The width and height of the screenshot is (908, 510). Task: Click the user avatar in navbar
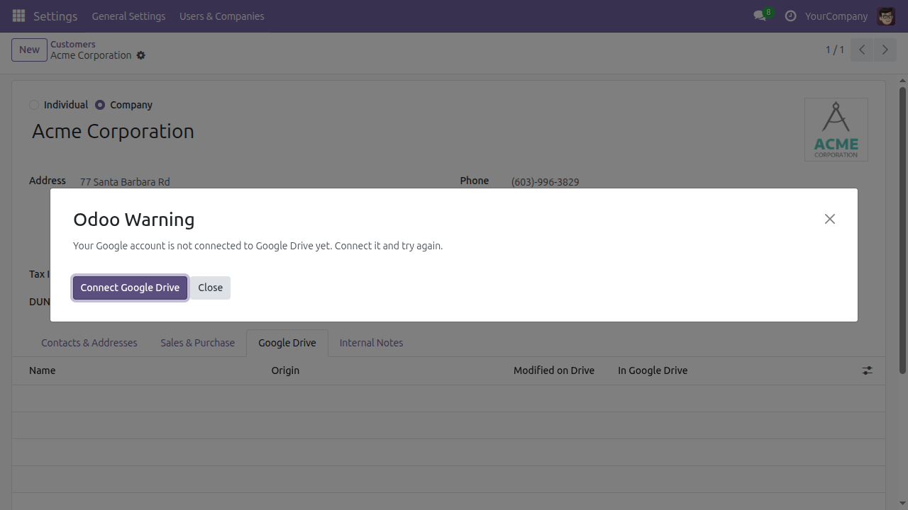tap(886, 16)
